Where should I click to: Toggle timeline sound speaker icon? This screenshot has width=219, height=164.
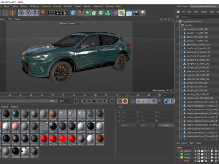pos(167,101)
